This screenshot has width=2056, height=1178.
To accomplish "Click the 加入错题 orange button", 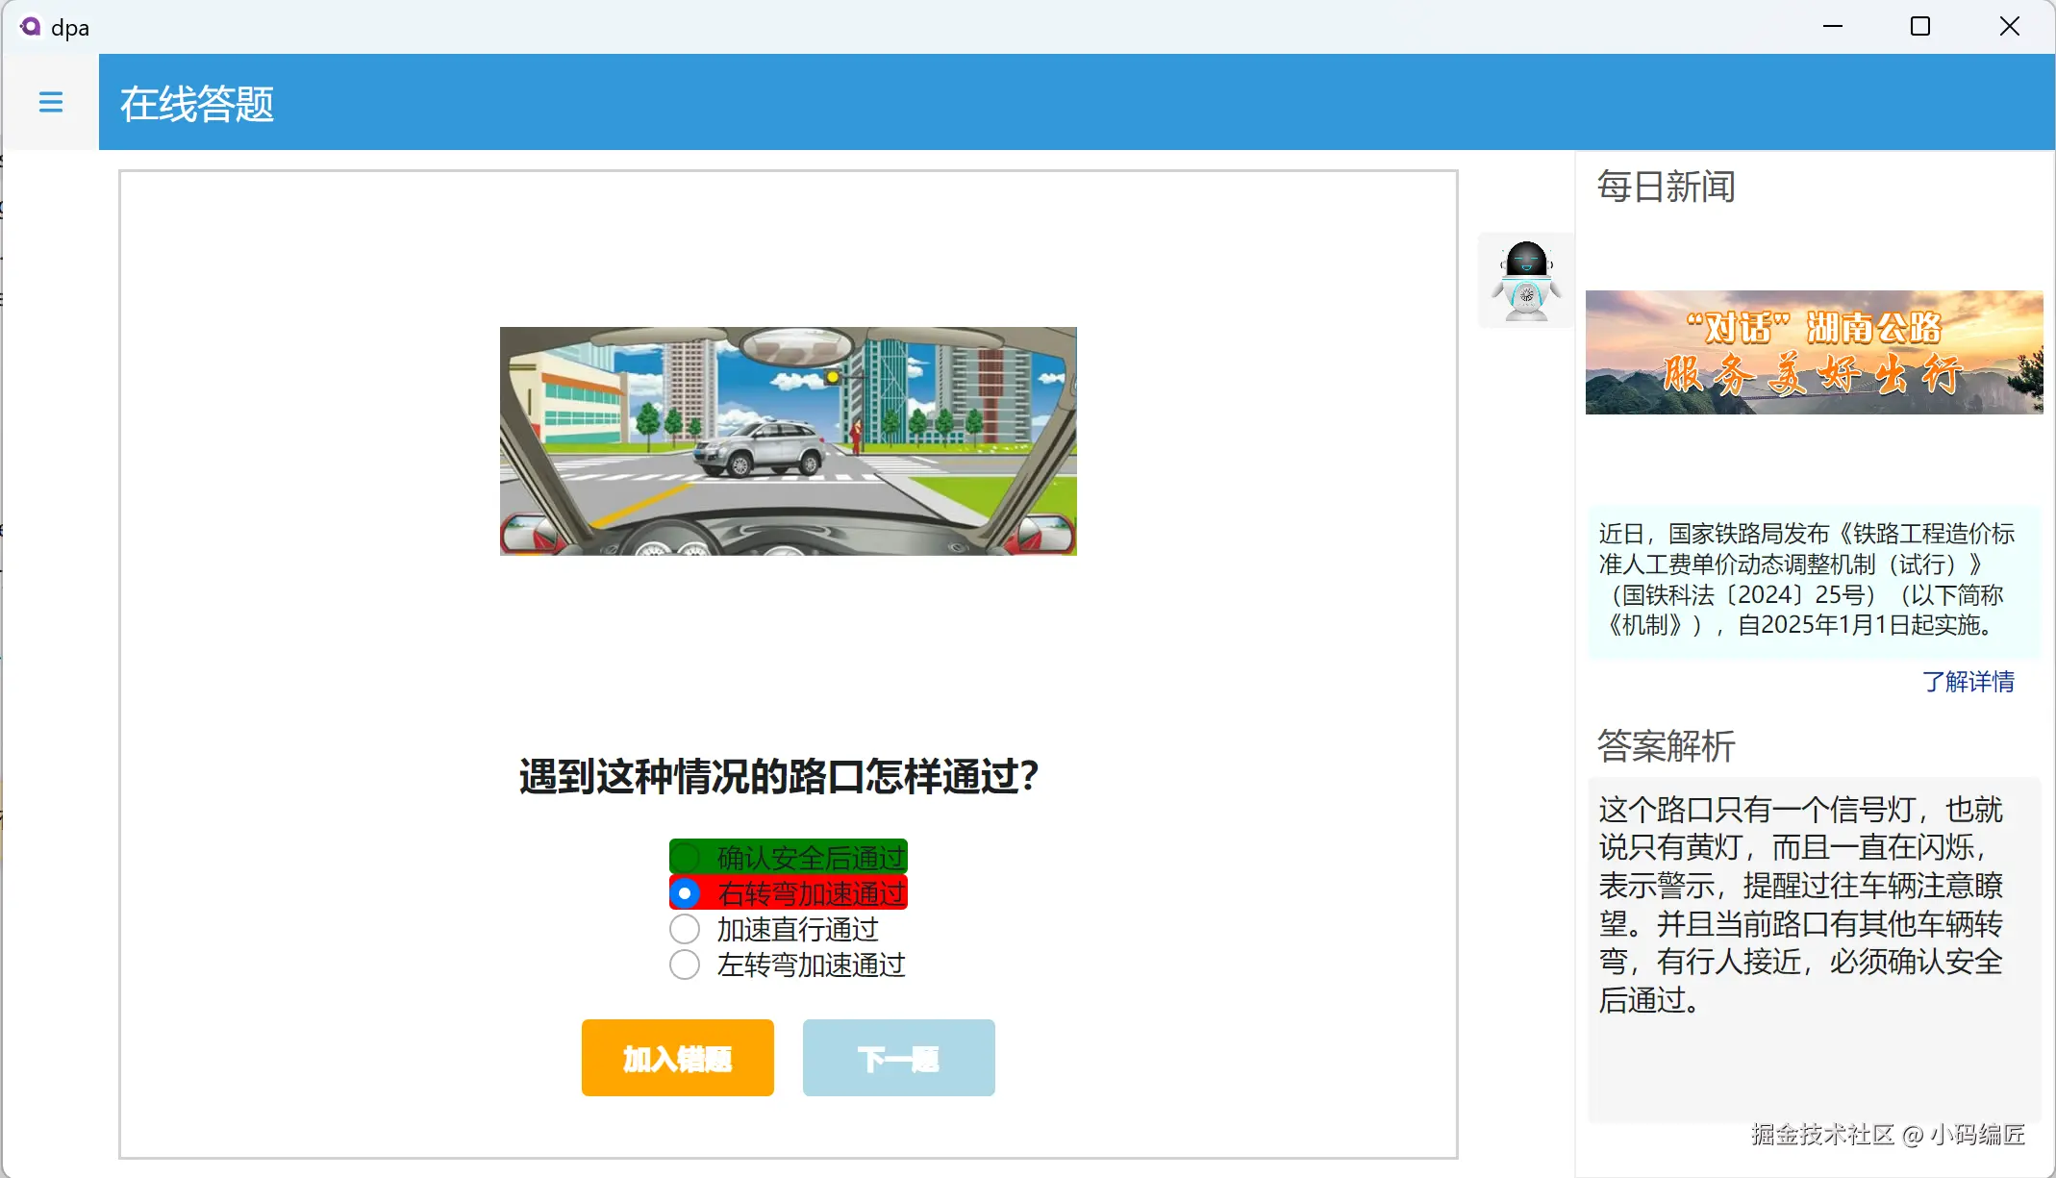I will pyautogui.click(x=677, y=1058).
